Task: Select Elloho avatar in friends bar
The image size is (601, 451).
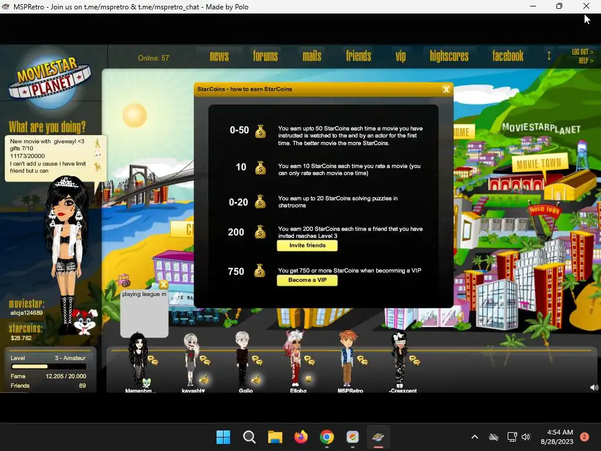Action: coord(294,358)
